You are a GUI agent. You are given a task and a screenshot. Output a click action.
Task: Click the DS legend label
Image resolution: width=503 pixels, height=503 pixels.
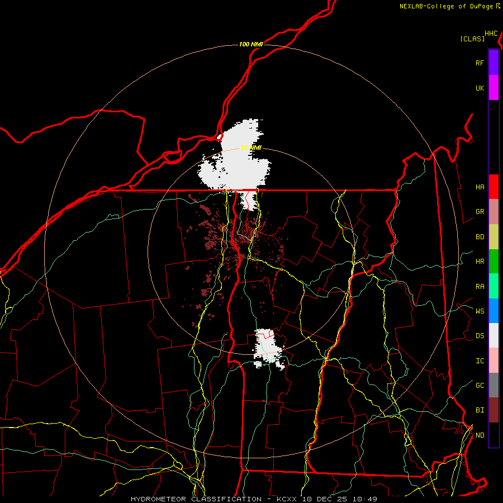pyautogui.click(x=480, y=335)
